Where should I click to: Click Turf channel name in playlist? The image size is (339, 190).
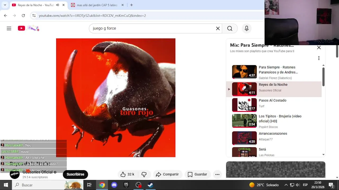[x=261, y=106]
